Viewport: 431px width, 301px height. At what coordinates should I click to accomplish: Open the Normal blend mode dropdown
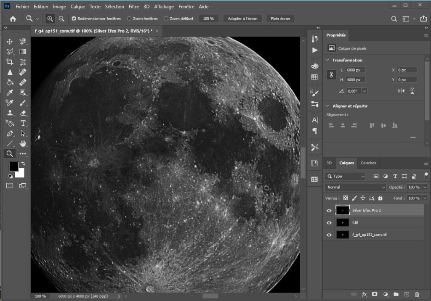[355, 187]
